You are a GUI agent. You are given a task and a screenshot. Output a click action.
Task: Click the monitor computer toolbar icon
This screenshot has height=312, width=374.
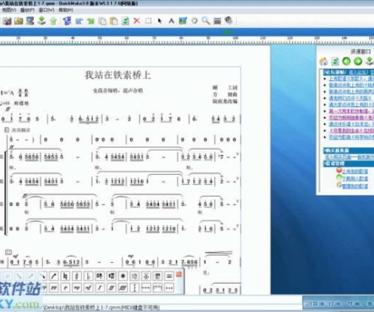30,21
